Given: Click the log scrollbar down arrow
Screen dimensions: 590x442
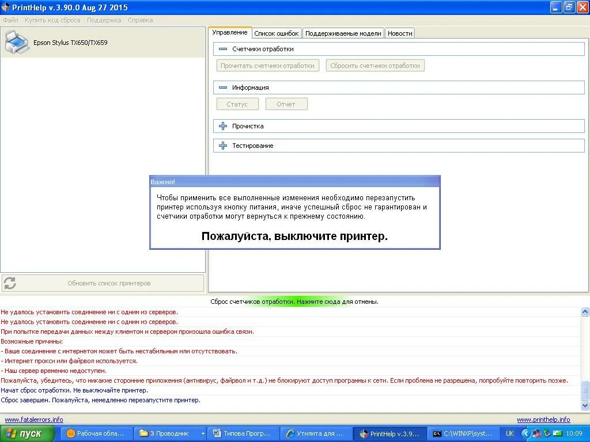Looking at the screenshot, I should [x=585, y=405].
